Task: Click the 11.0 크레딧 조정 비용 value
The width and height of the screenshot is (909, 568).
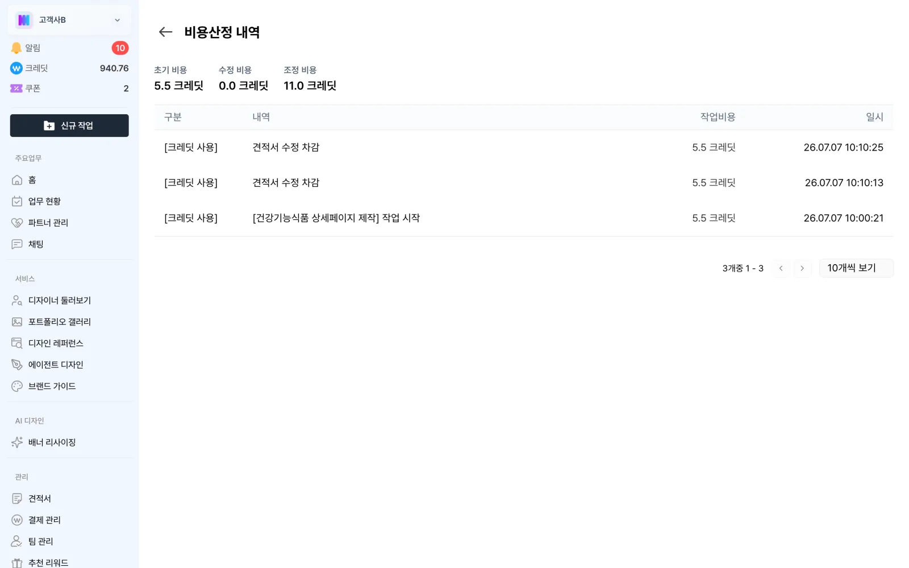Action: [x=310, y=86]
